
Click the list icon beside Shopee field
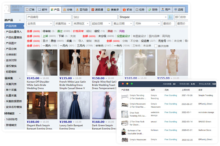170,17
